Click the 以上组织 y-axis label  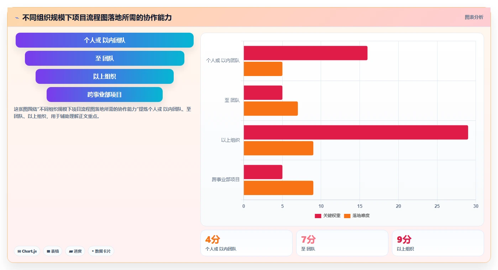[230, 140]
